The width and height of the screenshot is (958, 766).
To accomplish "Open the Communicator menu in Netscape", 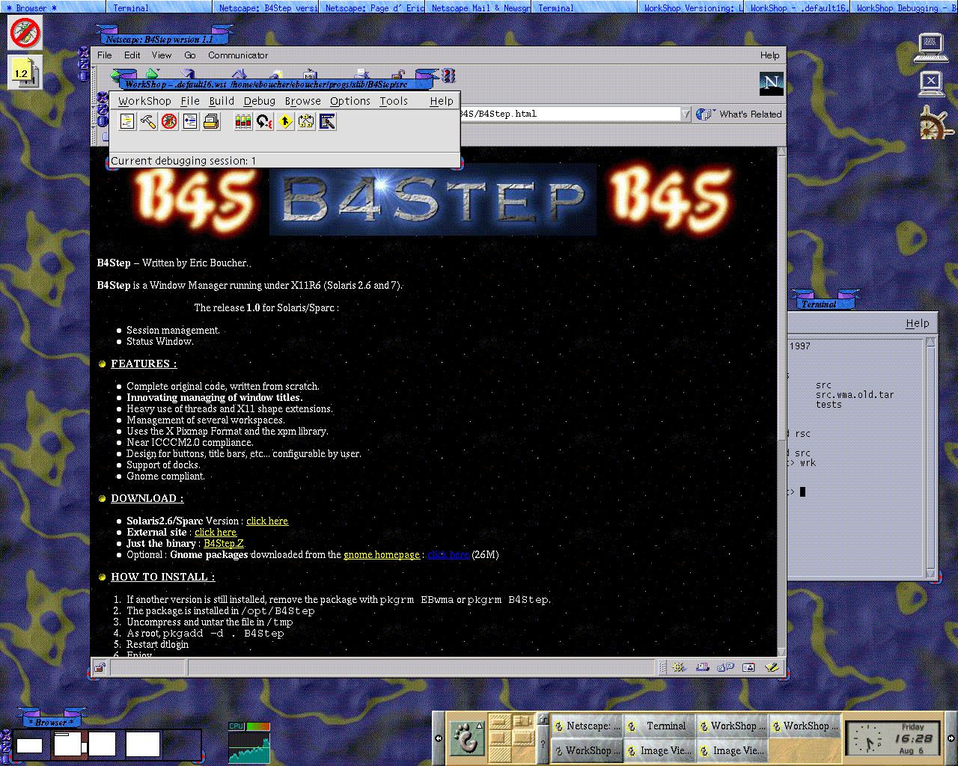I will 238,55.
